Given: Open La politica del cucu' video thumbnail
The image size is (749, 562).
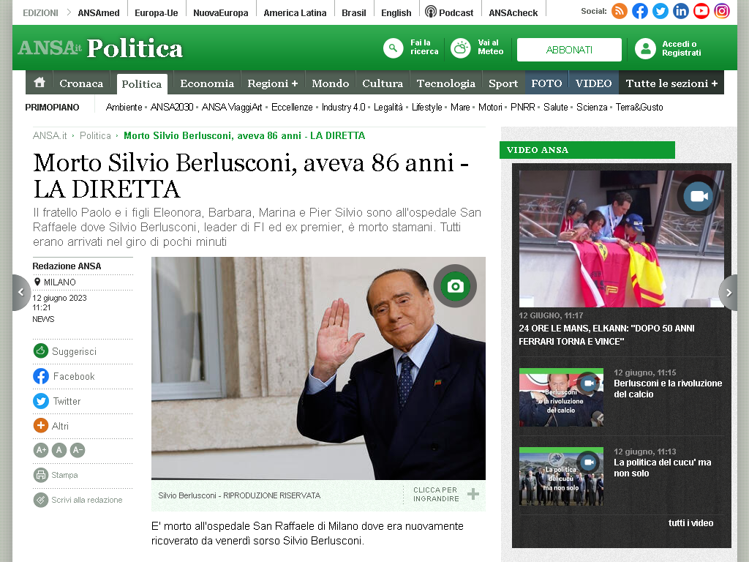Looking at the screenshot, I should (x=561, y=476).
